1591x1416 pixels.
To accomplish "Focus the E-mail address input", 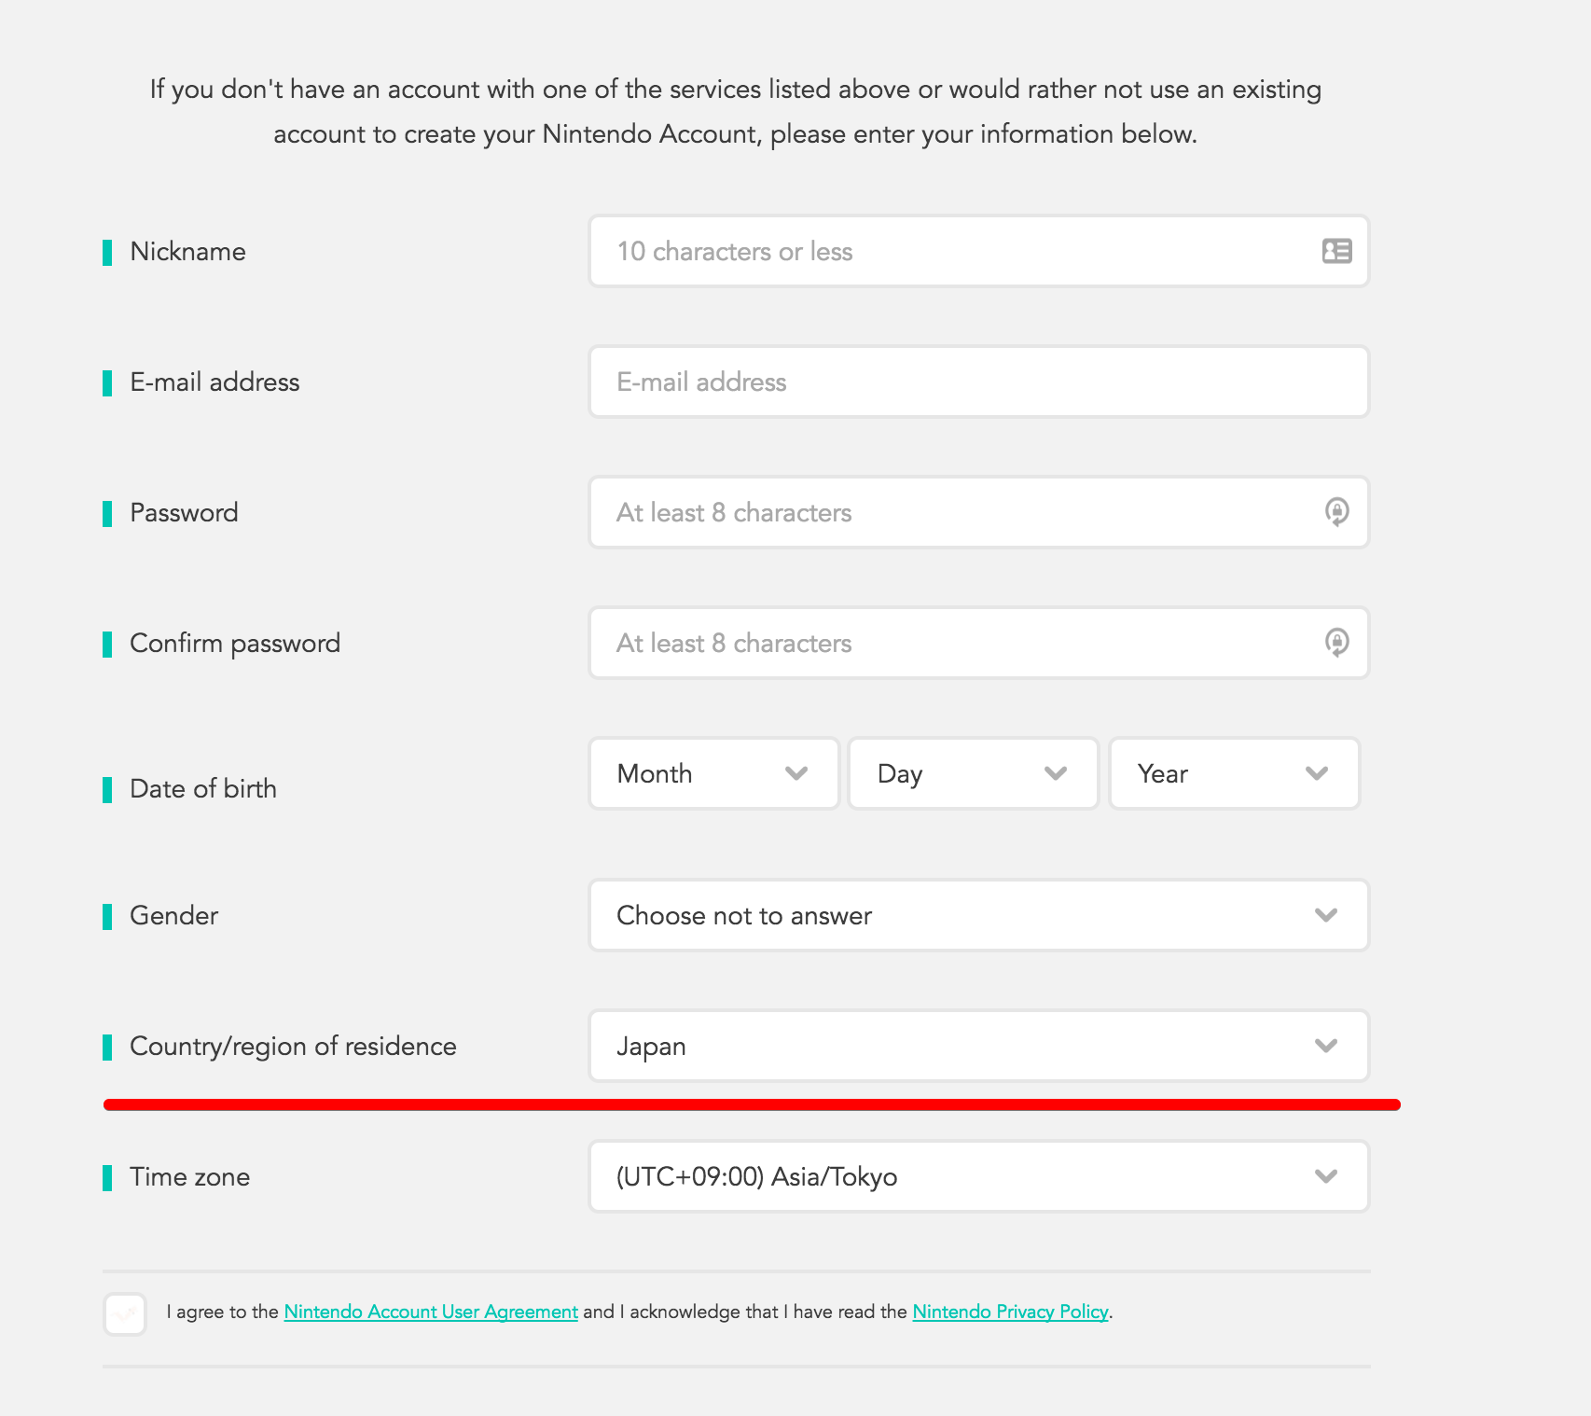I will point(979,382).
